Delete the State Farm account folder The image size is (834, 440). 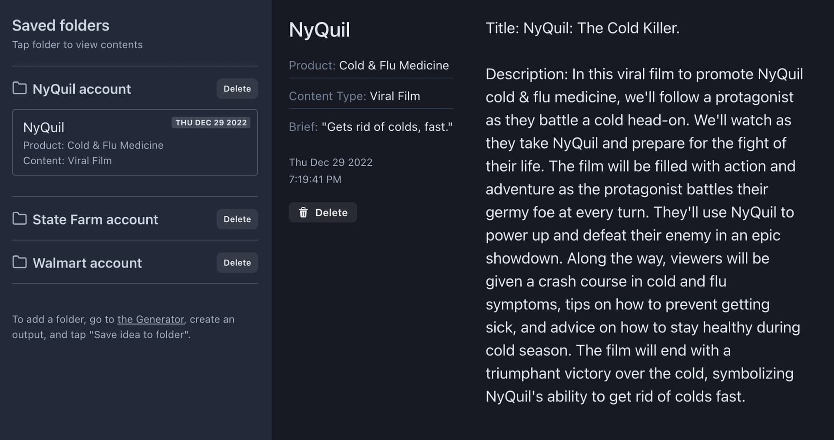pos(237,219)
